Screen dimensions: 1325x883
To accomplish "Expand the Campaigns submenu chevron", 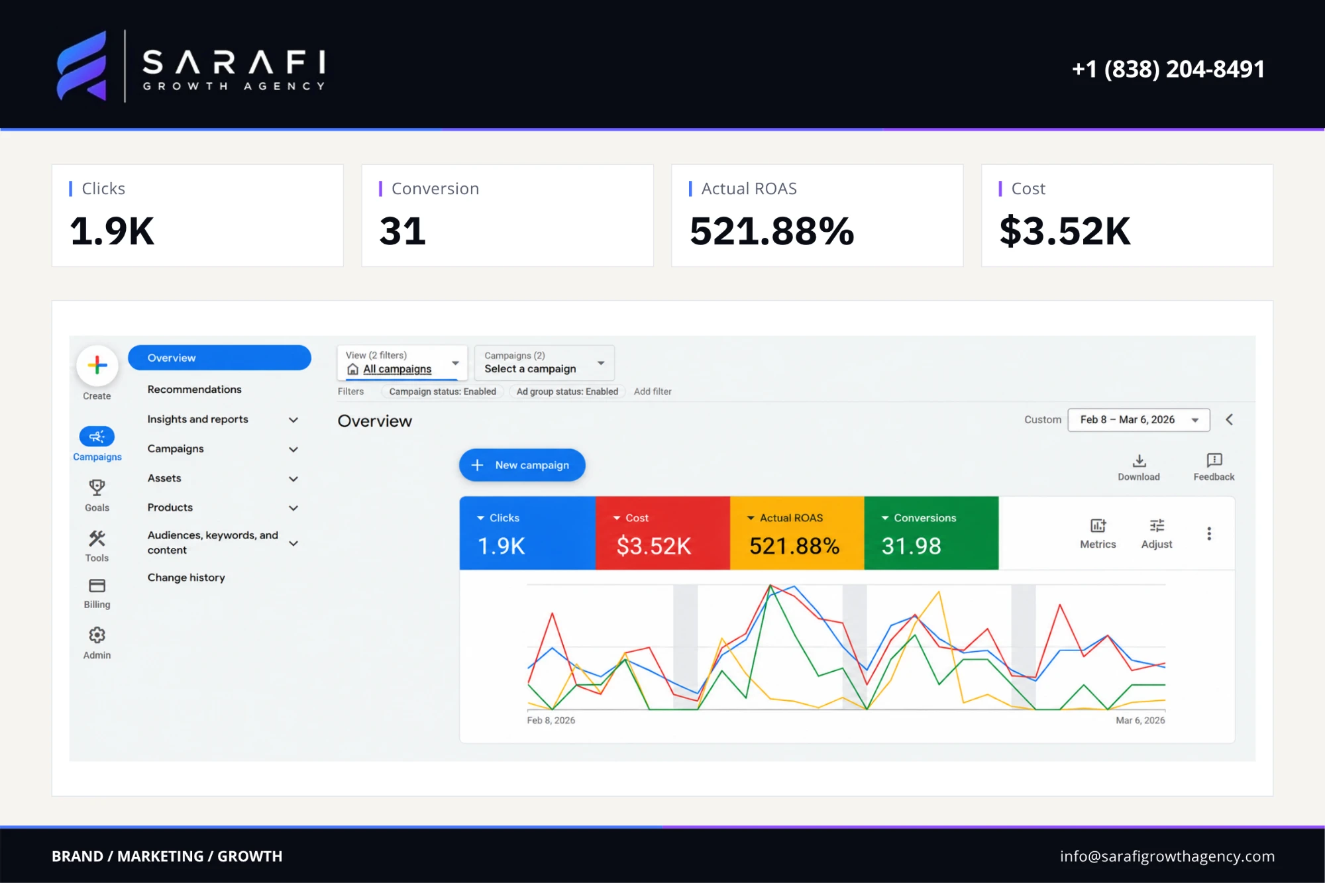I will click(x=293, y=449).
